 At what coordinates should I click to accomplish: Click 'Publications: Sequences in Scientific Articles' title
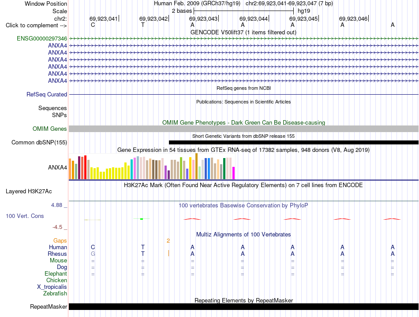click(243, 102)
